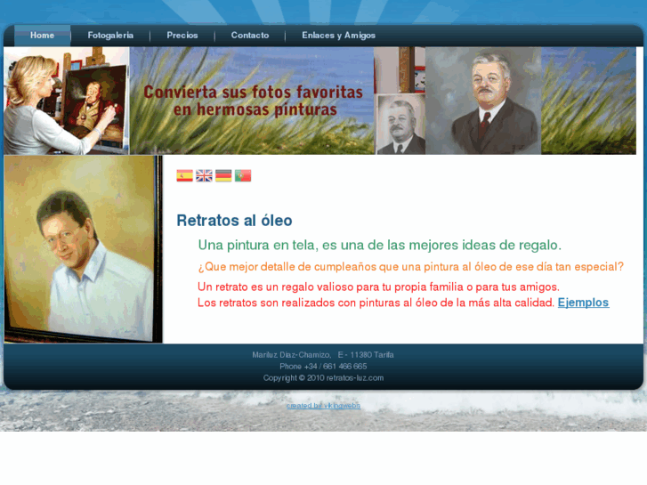Choose the Portuguese flag language icon
647x485 pixels.
(x=243, y=176)
